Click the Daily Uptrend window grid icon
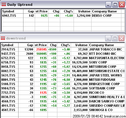126x118 pixels. coord(4,4)
